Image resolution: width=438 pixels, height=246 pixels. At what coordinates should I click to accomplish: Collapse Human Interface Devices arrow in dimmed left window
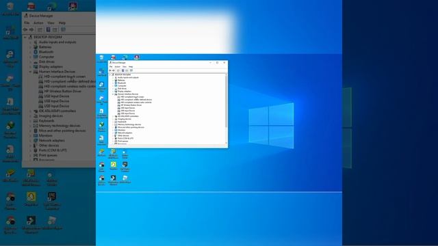(x=30, y=72)
